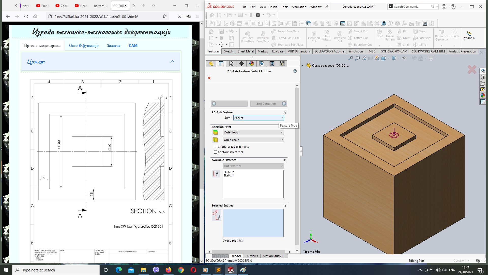The height and width of the screenshot is (275, 488).
Task: Open Custom Properties task pane icon
Action: 483,102
